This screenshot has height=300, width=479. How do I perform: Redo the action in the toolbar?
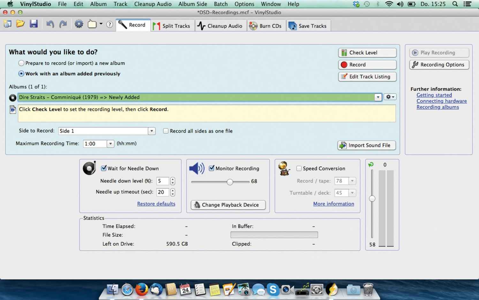click(63, 24)
